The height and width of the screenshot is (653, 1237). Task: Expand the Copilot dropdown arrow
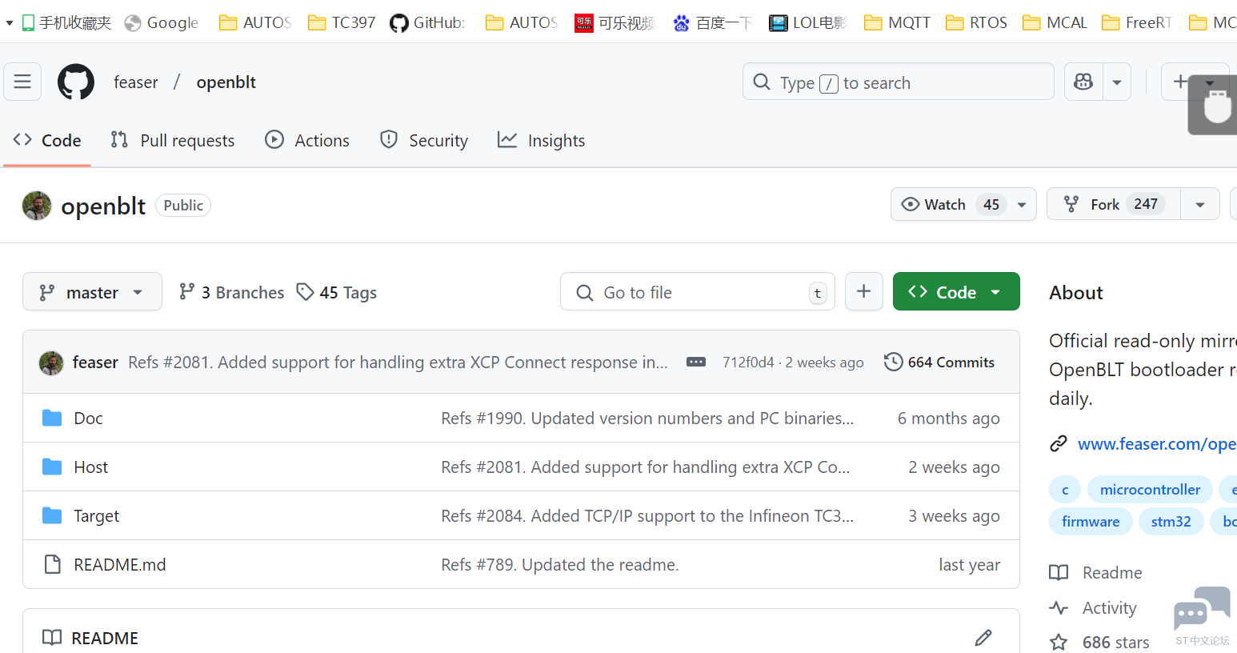point(1117,82)
